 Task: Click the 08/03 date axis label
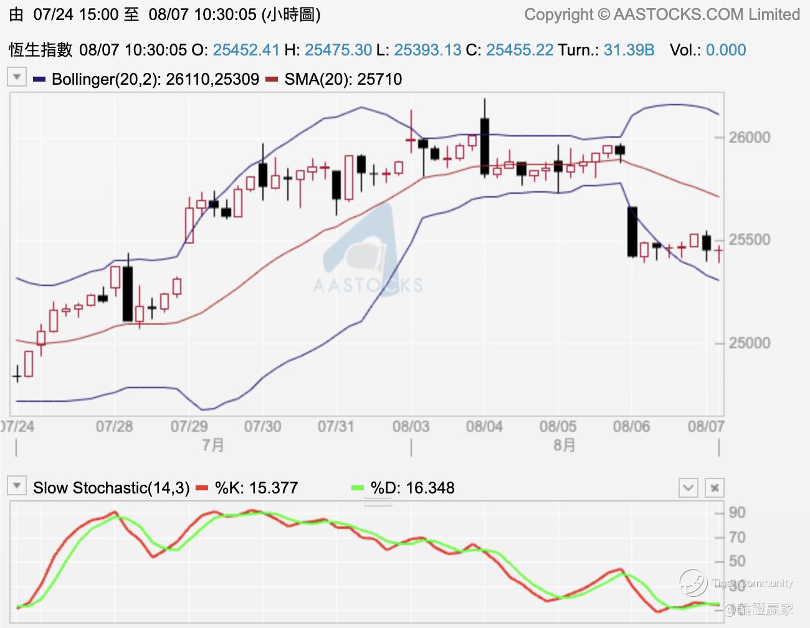(x=411, y=427)
